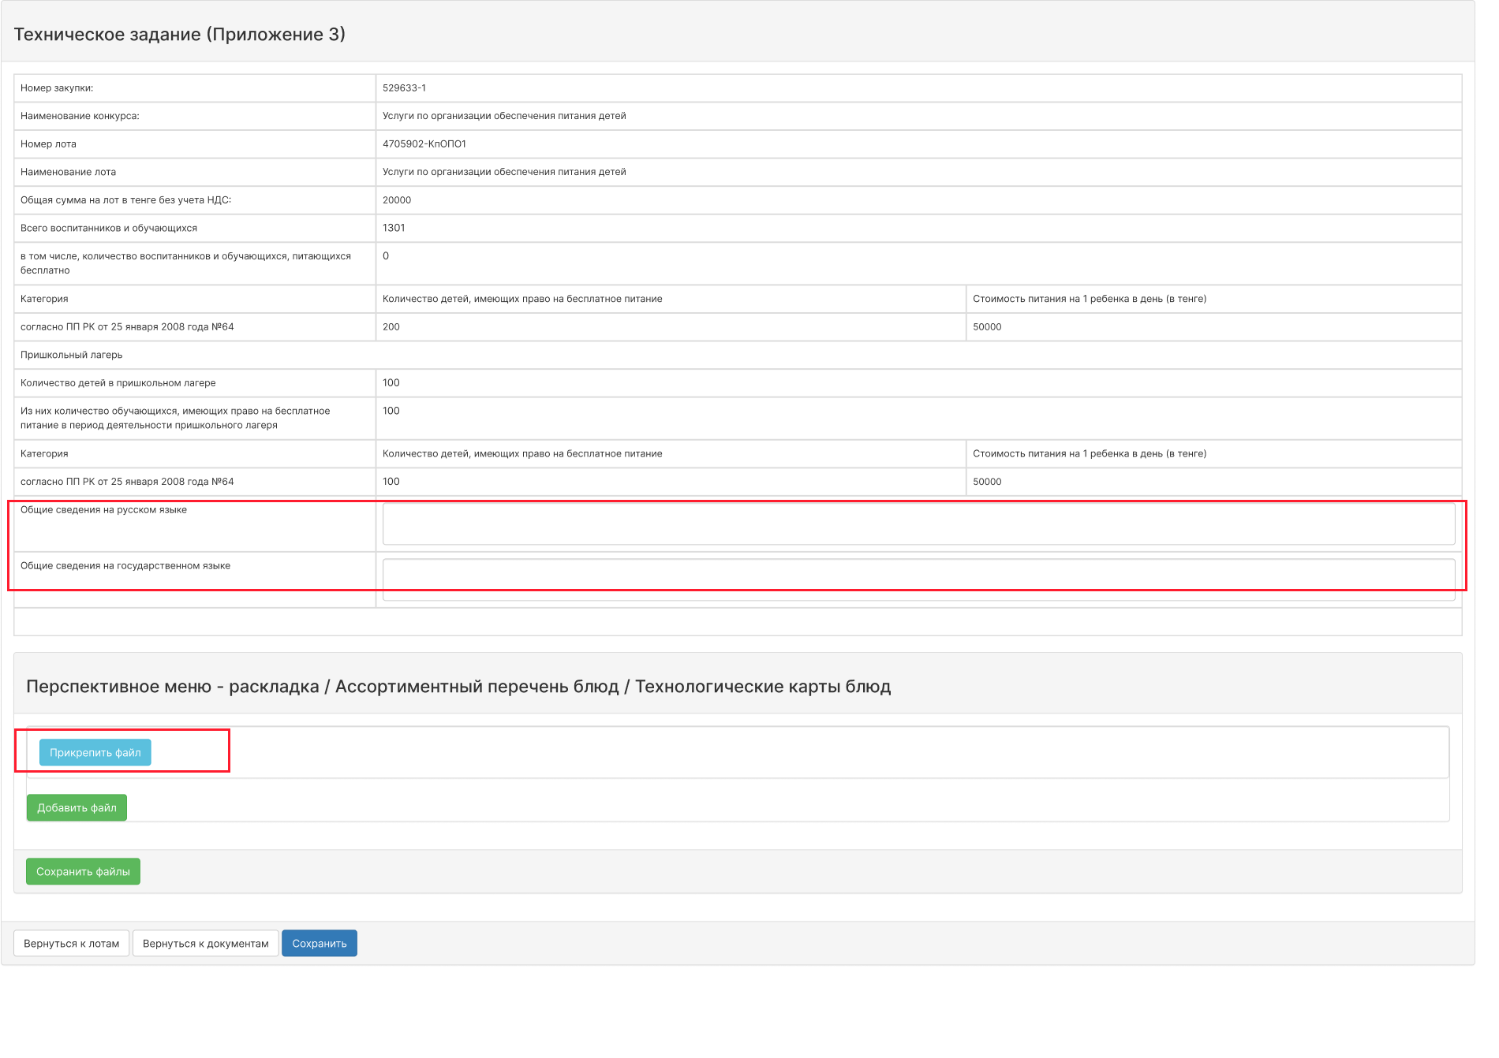
Task: Focus the Общие сведения на русском языке textarea
Action: tap(918, 524)
